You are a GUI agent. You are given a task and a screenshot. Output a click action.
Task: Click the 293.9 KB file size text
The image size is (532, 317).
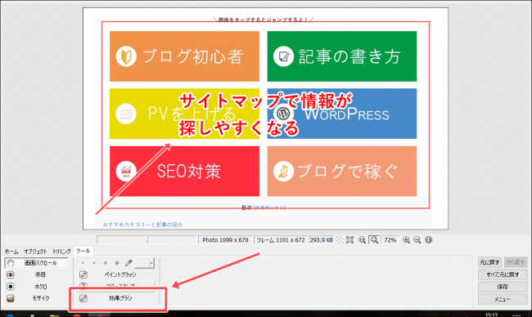tap(322, 240)
